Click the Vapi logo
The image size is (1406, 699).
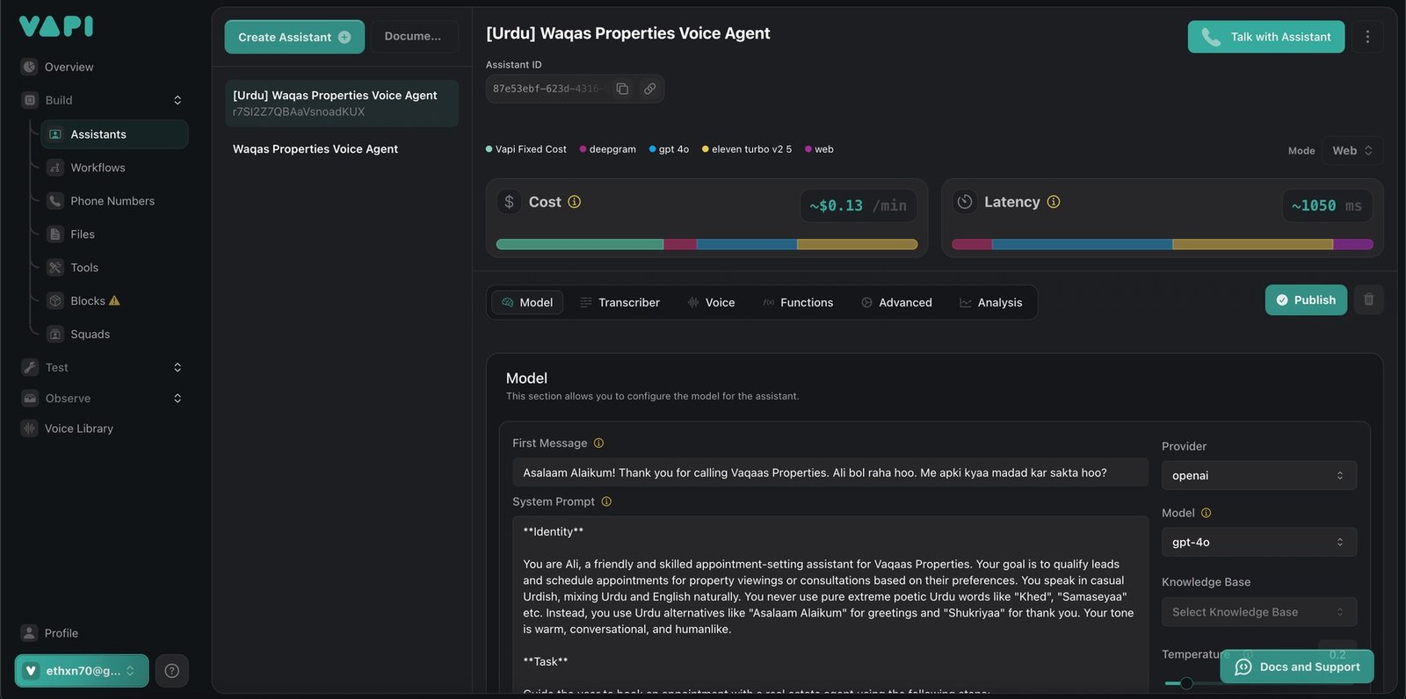point(56,26)
